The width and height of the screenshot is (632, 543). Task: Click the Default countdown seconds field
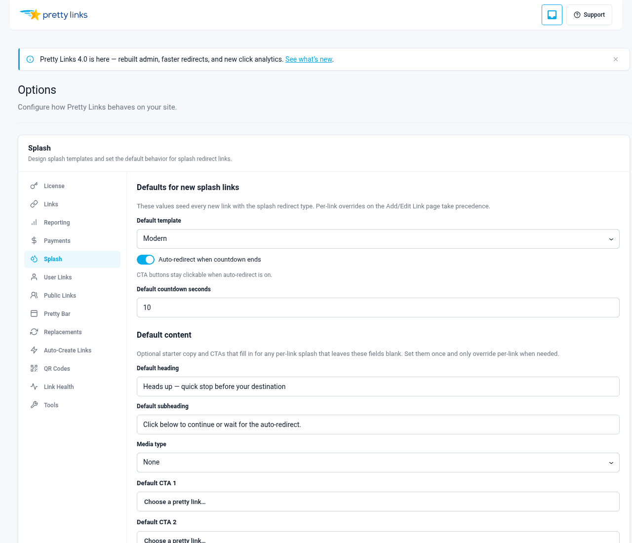tap(378, 308)
